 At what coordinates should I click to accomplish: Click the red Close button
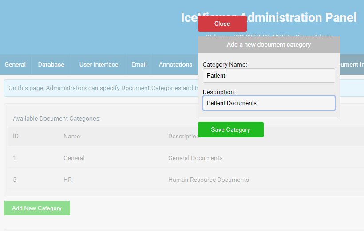pyautogui.click(x=222, y=23)
